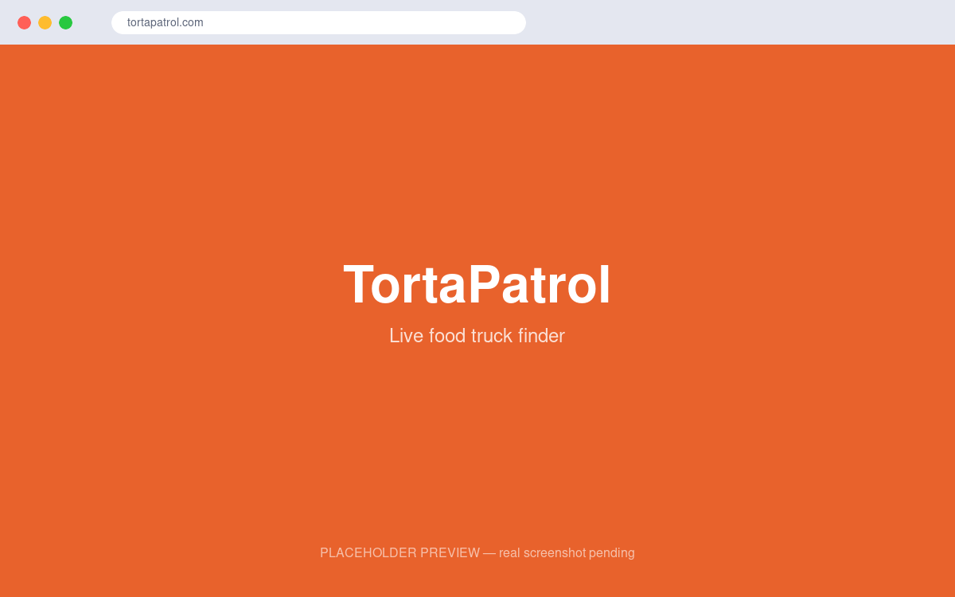Click the 'Live food truck finder' subtitle
The image size is (955, 597).
477,336
